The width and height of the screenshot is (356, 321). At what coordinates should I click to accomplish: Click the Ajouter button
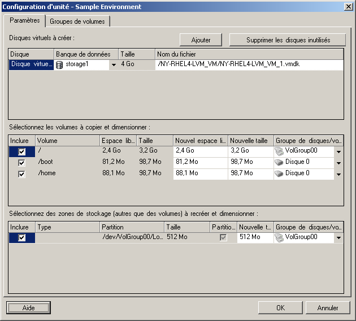tap(201, 40)
